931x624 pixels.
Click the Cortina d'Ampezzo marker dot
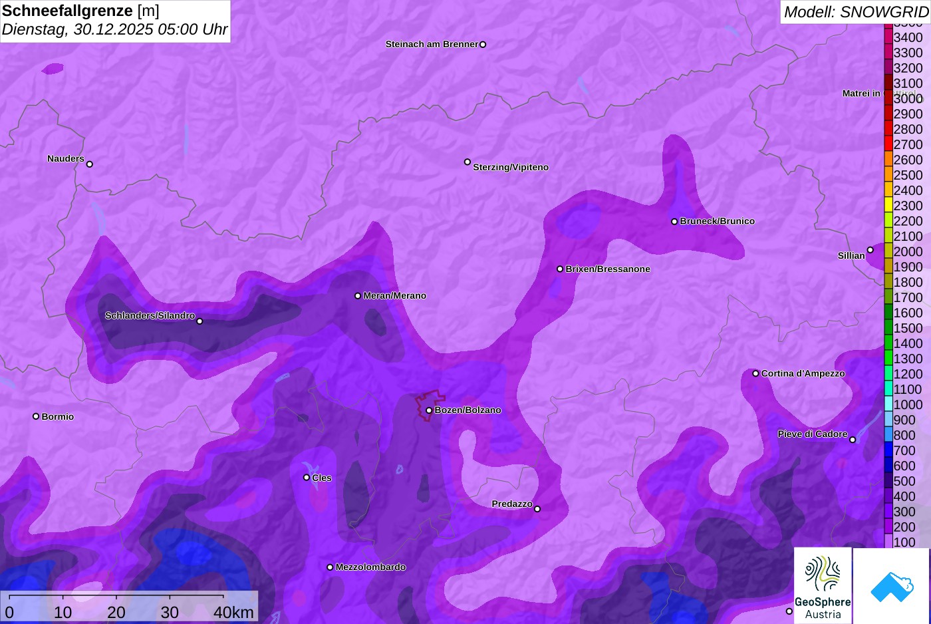click(x=755, y=373)
